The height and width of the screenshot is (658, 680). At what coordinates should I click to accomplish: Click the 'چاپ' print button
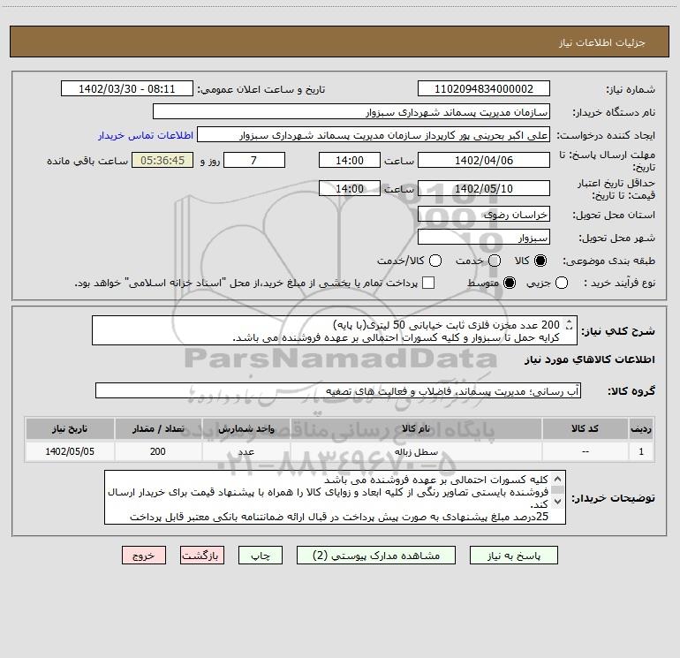[x=261, y=556]
